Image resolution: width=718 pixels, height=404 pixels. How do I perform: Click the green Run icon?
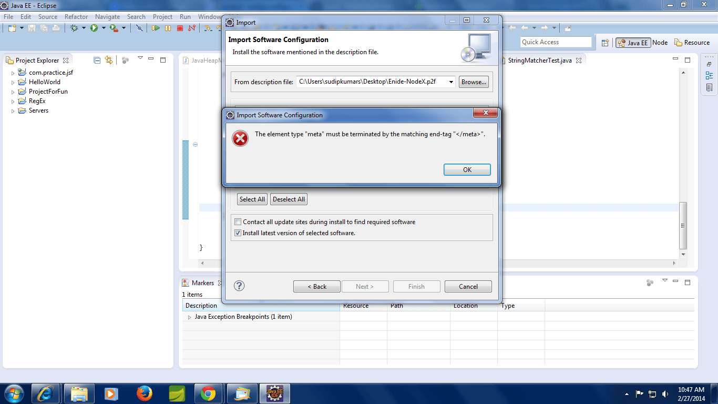pyautogui.click(x=94, y=28)
